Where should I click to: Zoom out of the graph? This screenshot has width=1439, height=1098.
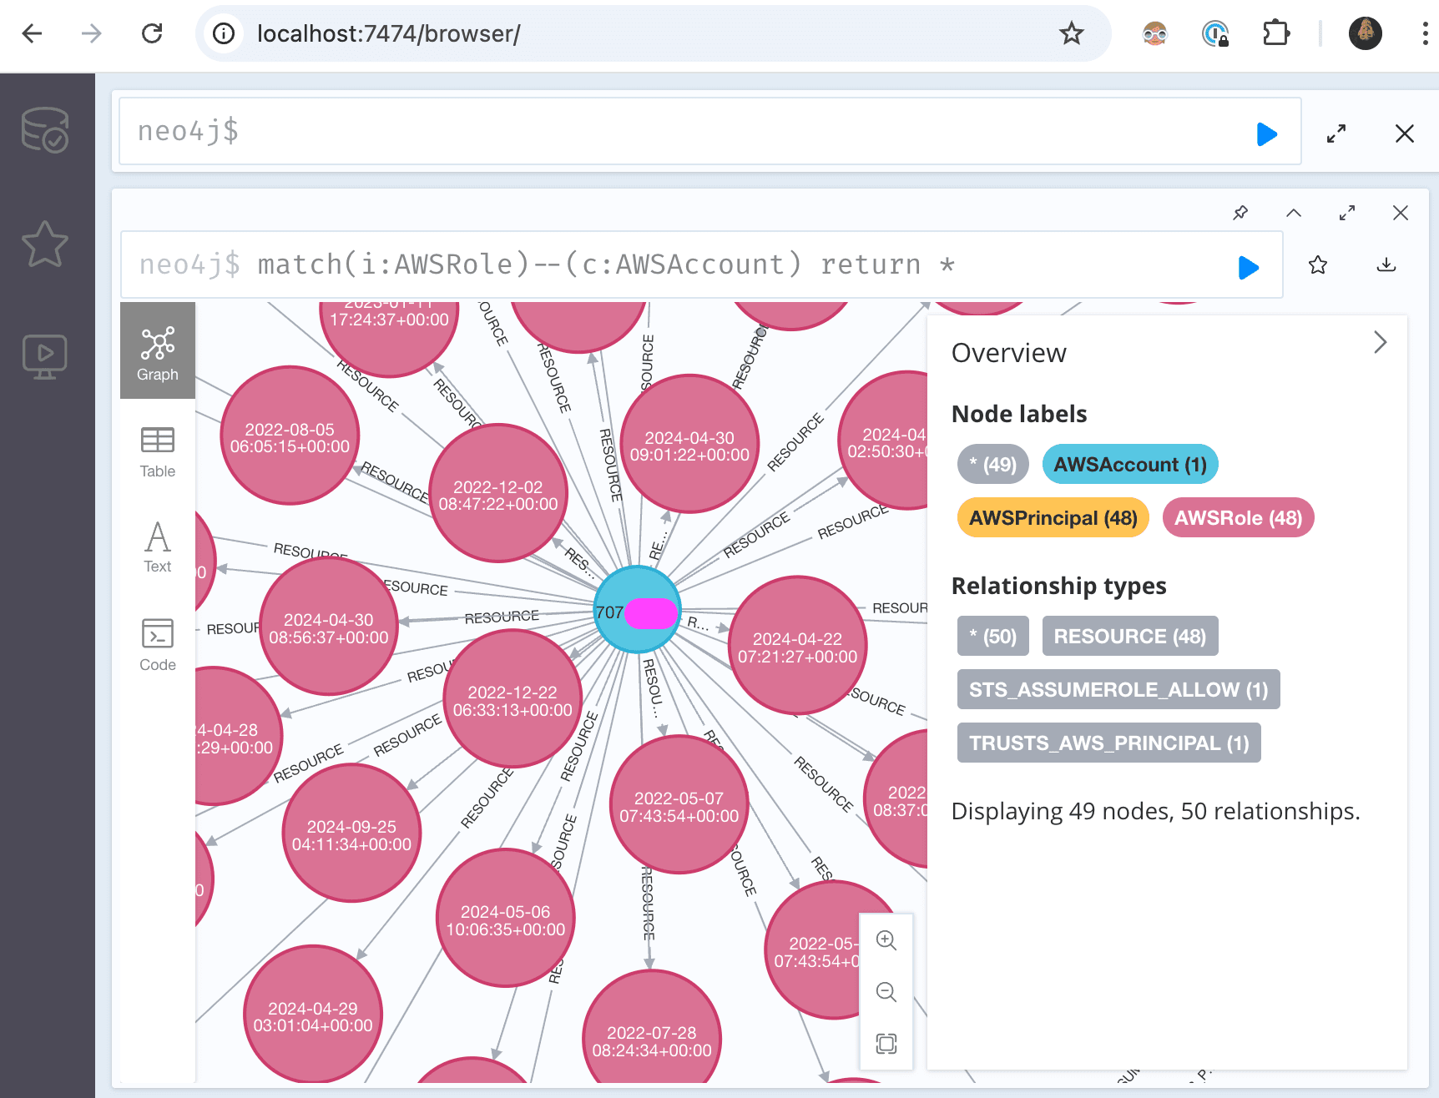pyautogui.click(x=886, y=992)
